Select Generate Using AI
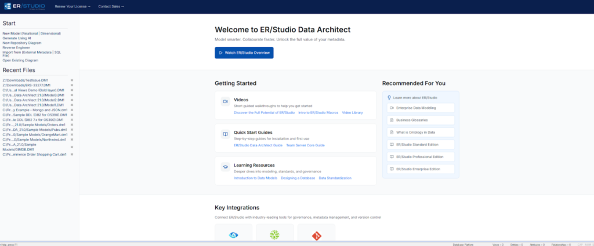 tap(17, 38)
